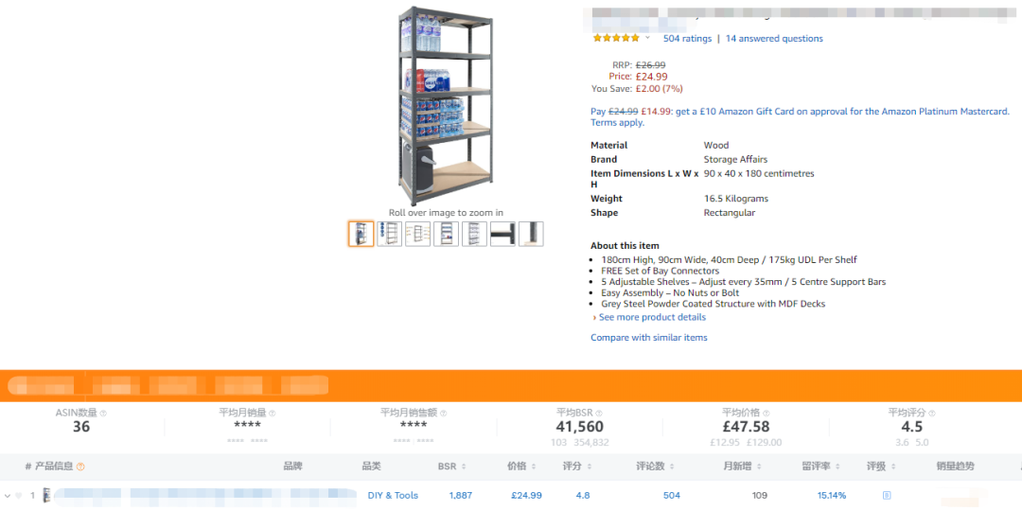Click See more product details

[652, 317]
